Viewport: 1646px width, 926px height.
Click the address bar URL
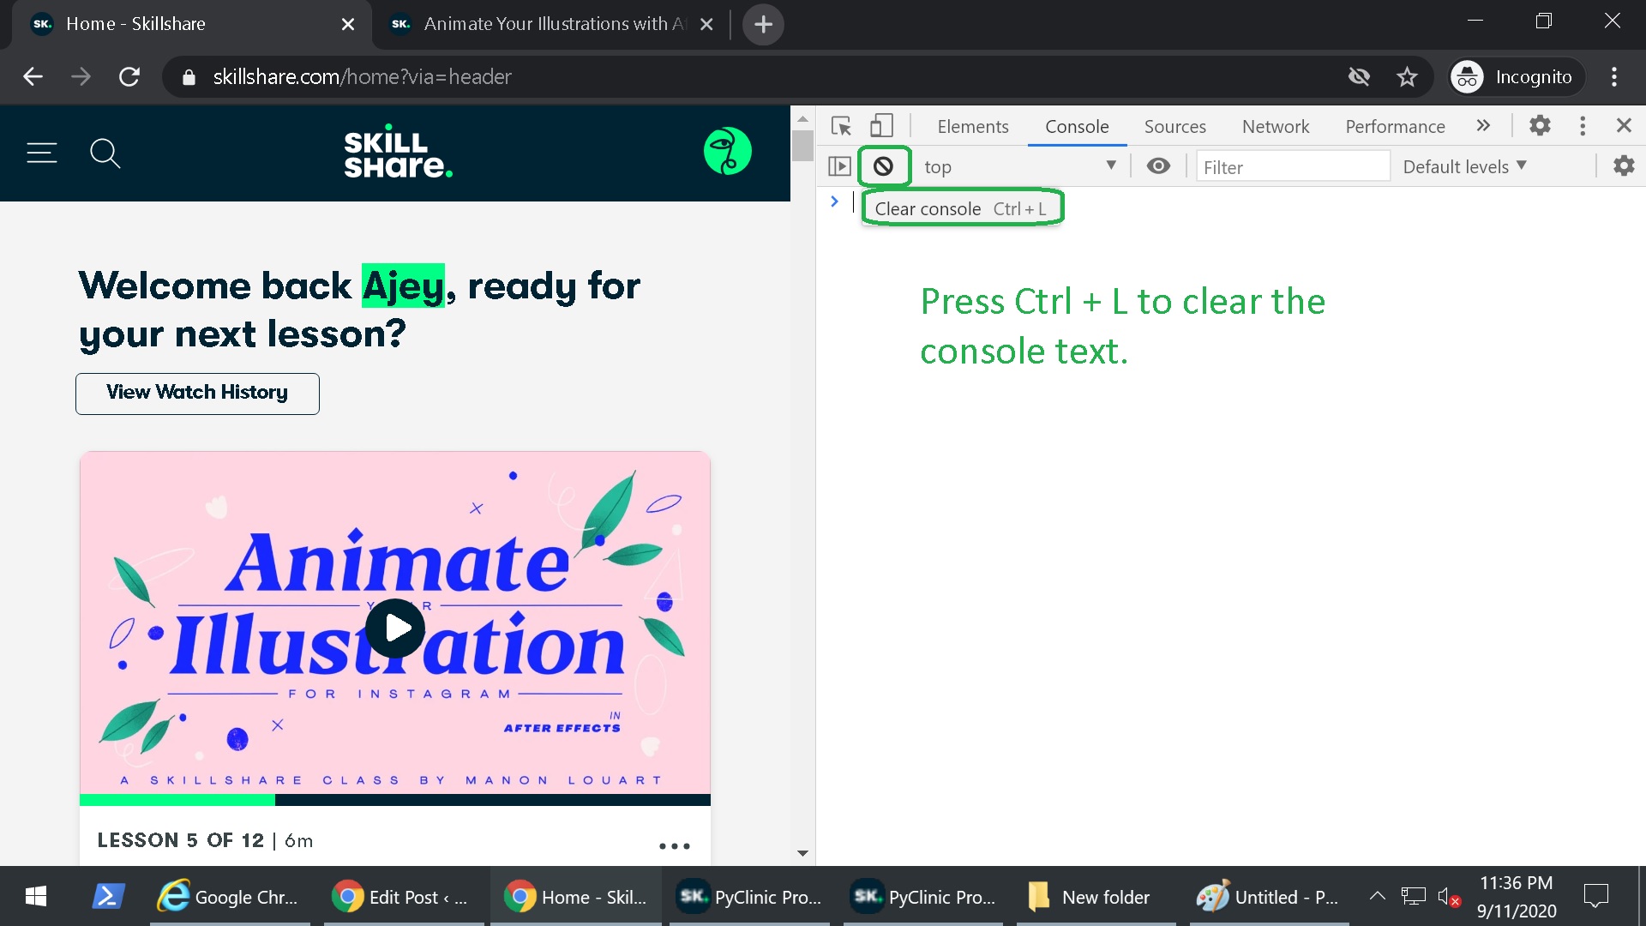(x=362, y=76)
